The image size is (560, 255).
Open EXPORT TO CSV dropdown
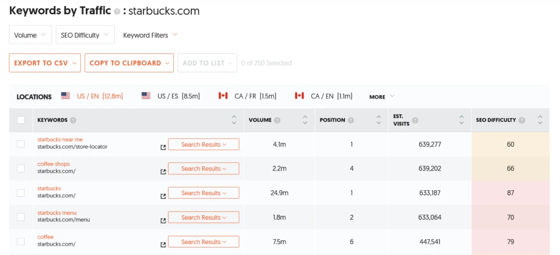tap(45, 63)
